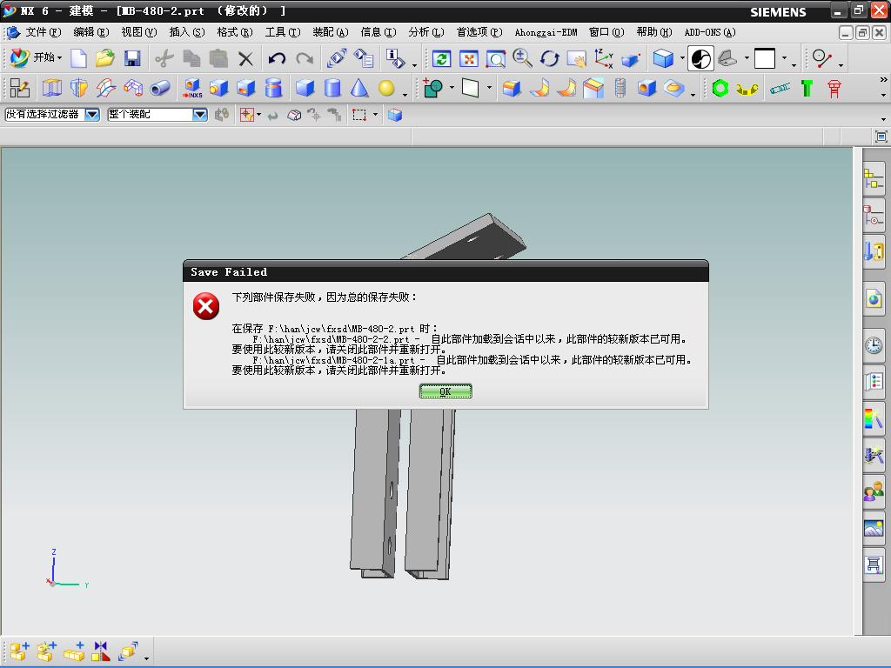
Task: Click the white background color swatch
Action: click(x=764, y=58)
